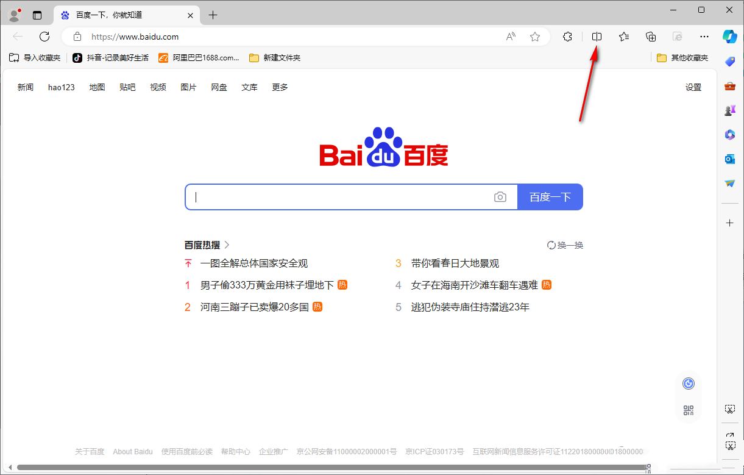Screen dimensions: 744x475
Task: Open hot search 一图全解总体国家安全观
Action: (x=254, y=263)
